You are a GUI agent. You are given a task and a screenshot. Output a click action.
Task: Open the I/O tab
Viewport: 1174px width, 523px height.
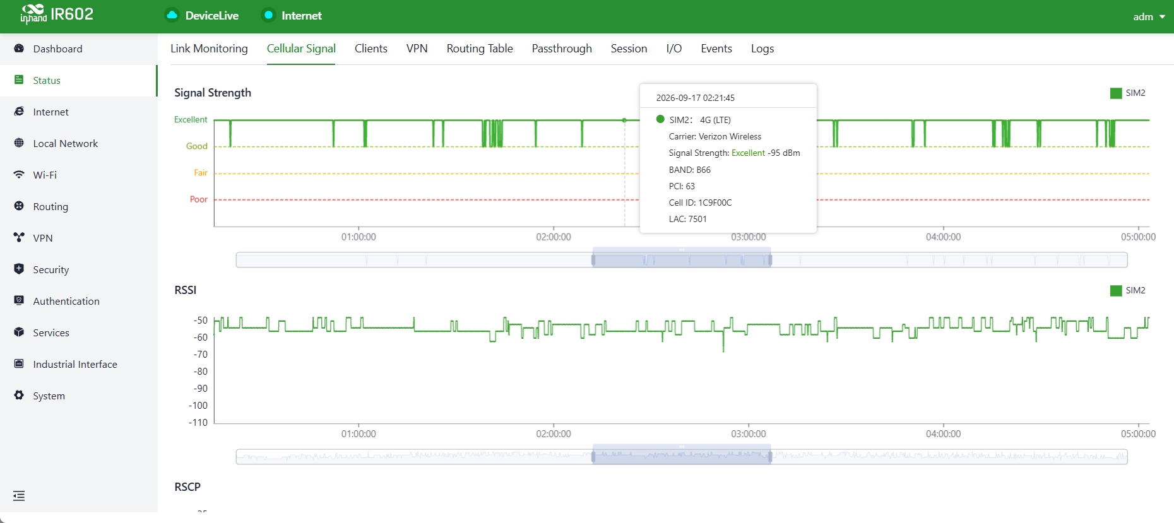pos(674,49)
